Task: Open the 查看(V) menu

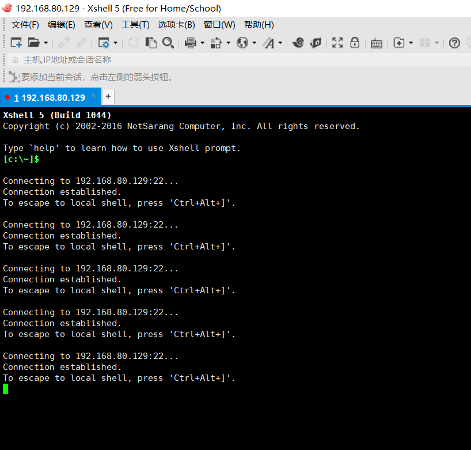Action: [98, 25]
